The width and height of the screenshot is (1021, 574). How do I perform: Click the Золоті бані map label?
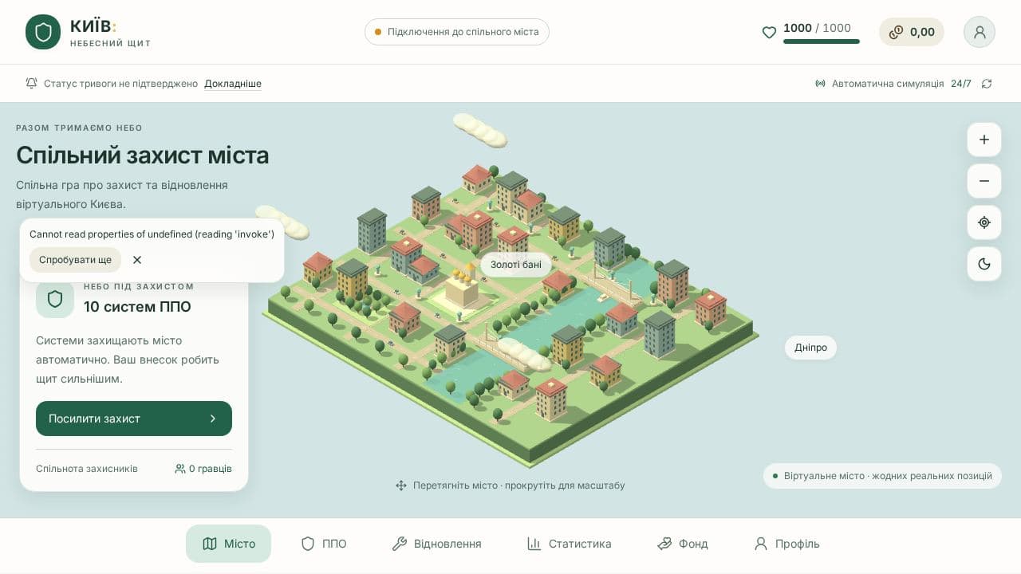(516, 265)
